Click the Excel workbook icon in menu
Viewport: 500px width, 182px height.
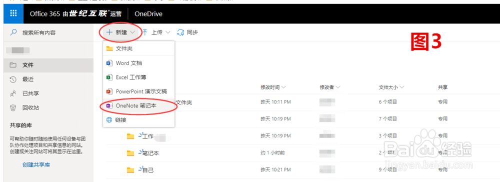point(109,77)
